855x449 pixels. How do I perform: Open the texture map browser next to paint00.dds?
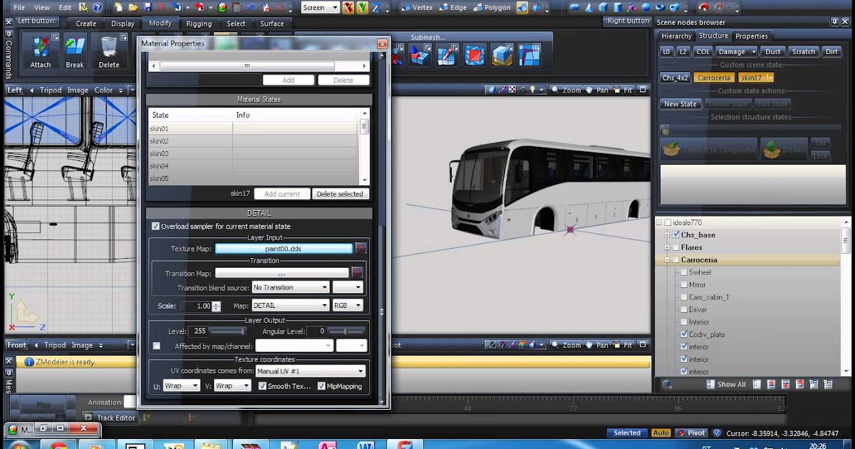[x=361, y=248]
